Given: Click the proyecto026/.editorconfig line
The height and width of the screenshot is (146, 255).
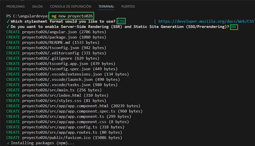Looking at the screenshot, I should coord(56,53).
